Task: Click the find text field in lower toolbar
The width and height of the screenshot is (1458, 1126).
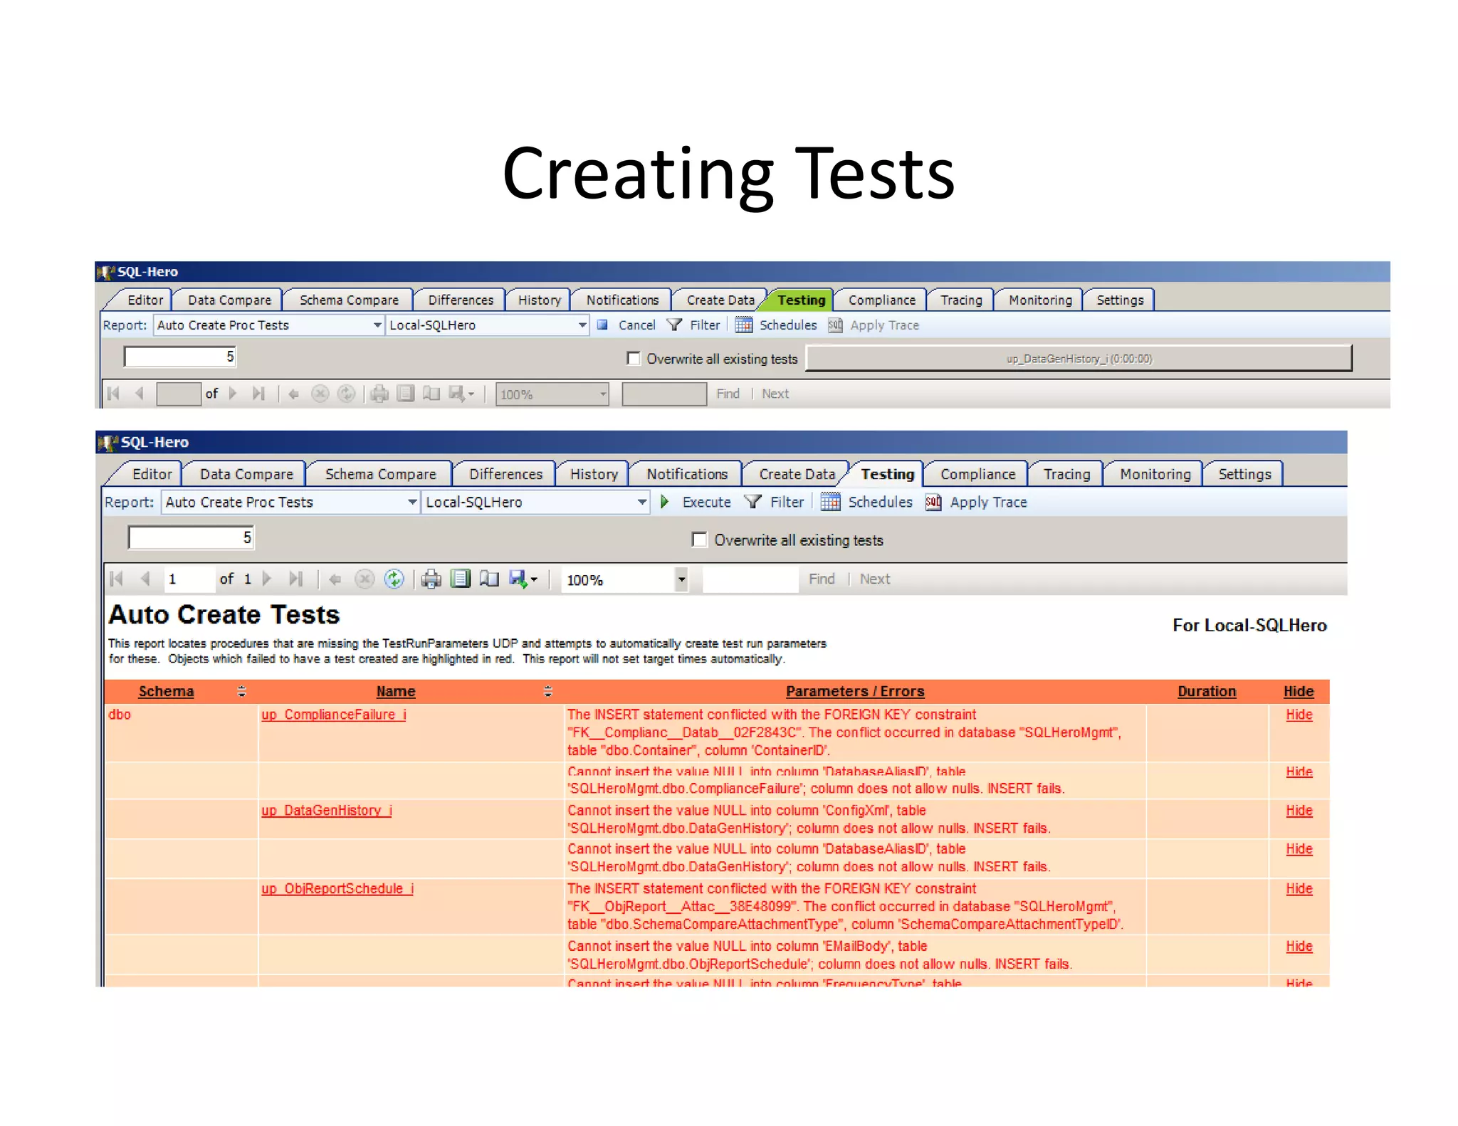Action: tap(750, 579)
